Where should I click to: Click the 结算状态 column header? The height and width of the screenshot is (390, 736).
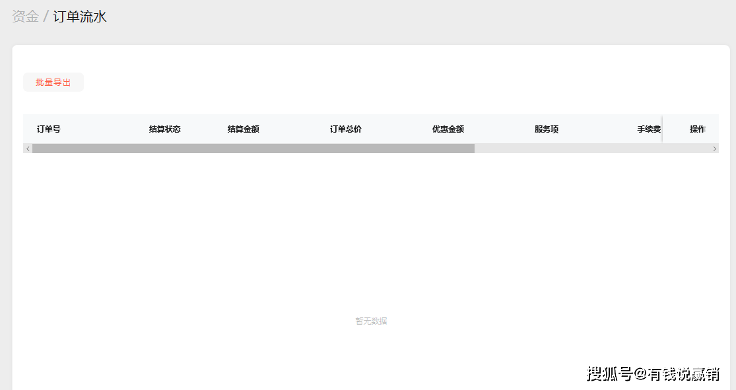click(165, 129)
